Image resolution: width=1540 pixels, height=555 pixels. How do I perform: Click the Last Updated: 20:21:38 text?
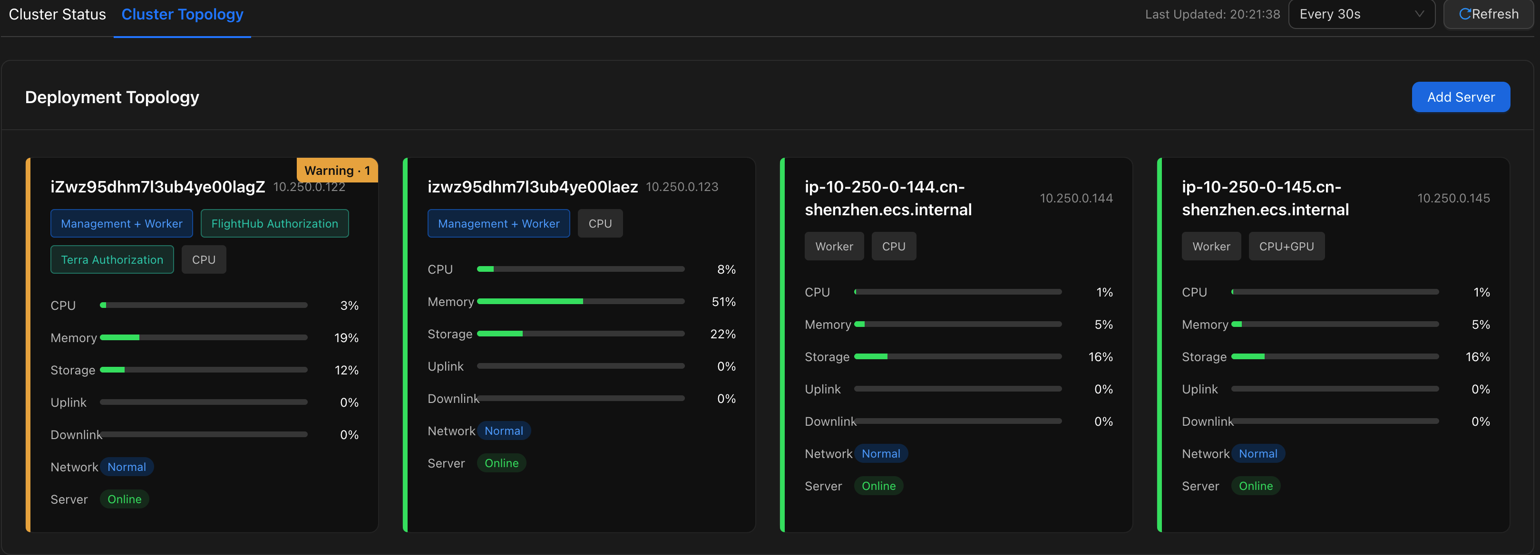tap(1212, 14)
